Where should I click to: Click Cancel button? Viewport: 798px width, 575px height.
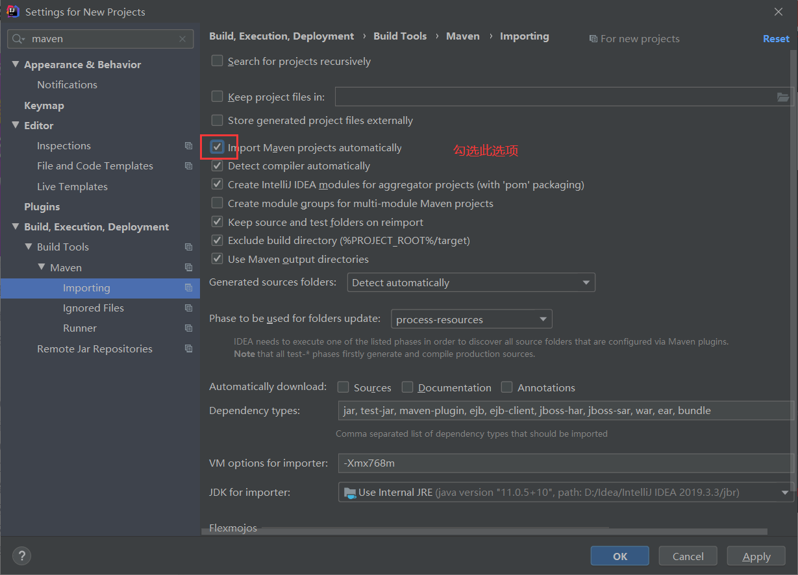(x=688, y=556)
